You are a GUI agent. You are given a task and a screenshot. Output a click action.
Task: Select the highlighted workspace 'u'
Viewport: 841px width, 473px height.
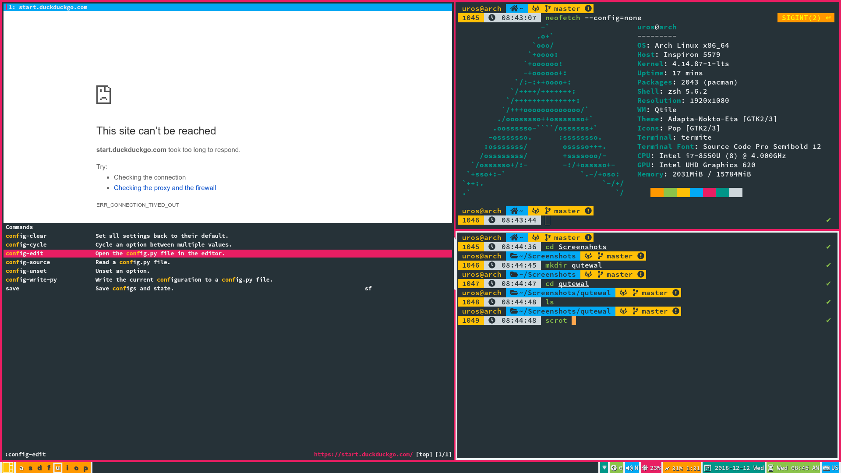click(58, 468)
